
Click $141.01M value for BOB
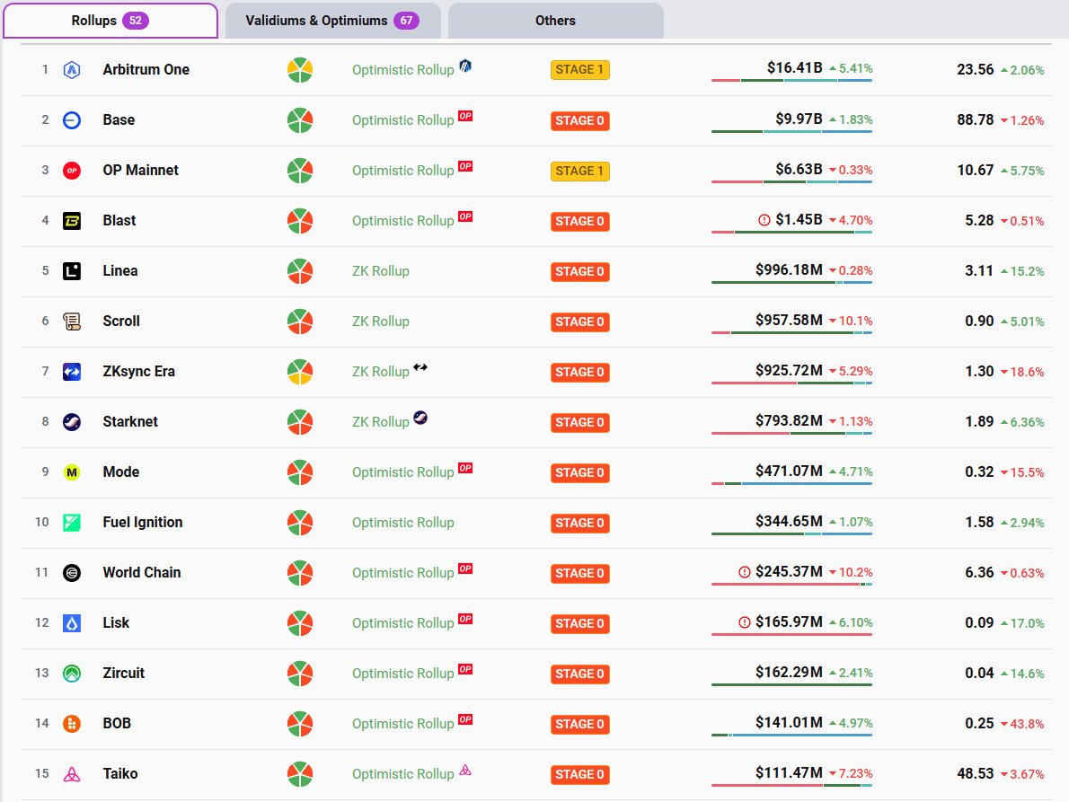789,722
